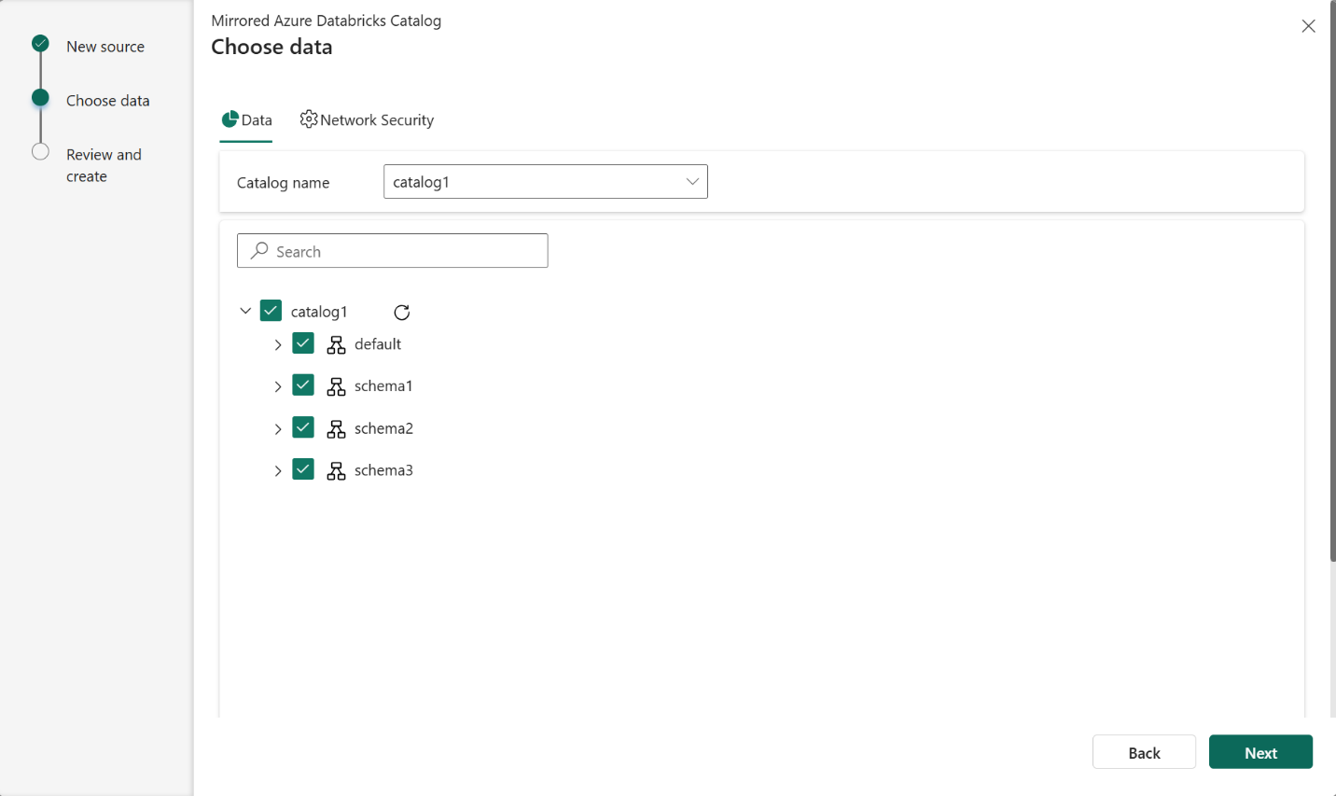Image resolution: width=1336 pixels, height=796 pixels.
Task: Click the Catalog name label
Action: [283, 183]
